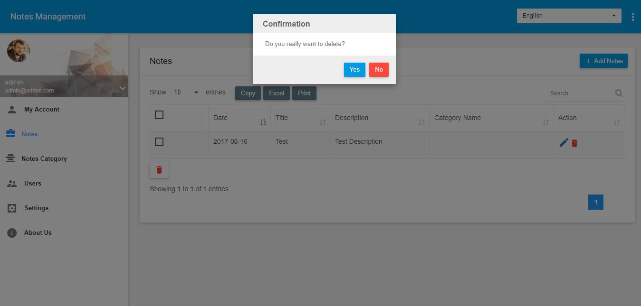Click the Copy export button
This screenshot has width=641, height=306.
click(248, 93)
